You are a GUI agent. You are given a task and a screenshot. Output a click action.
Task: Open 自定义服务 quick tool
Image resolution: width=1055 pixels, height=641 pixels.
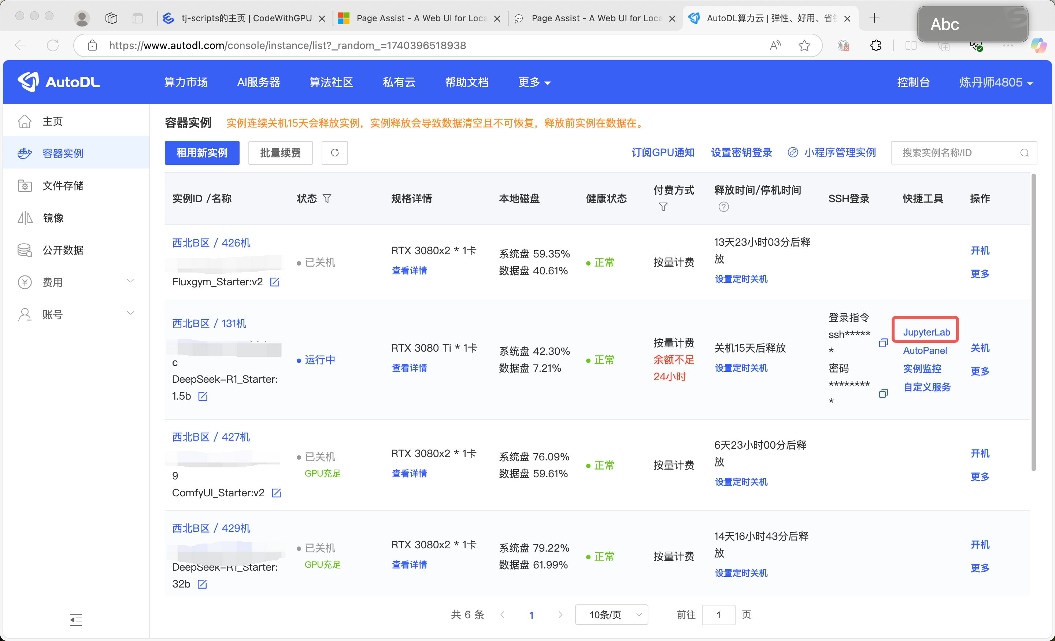(x=926, y=387)
